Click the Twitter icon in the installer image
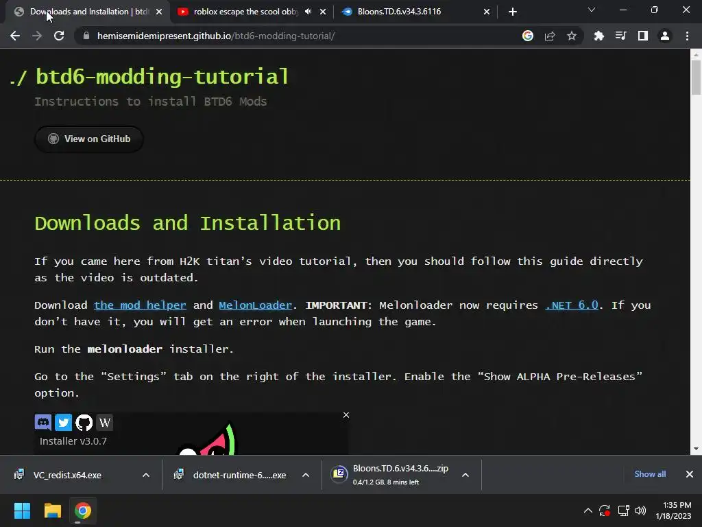 (63, 422)
